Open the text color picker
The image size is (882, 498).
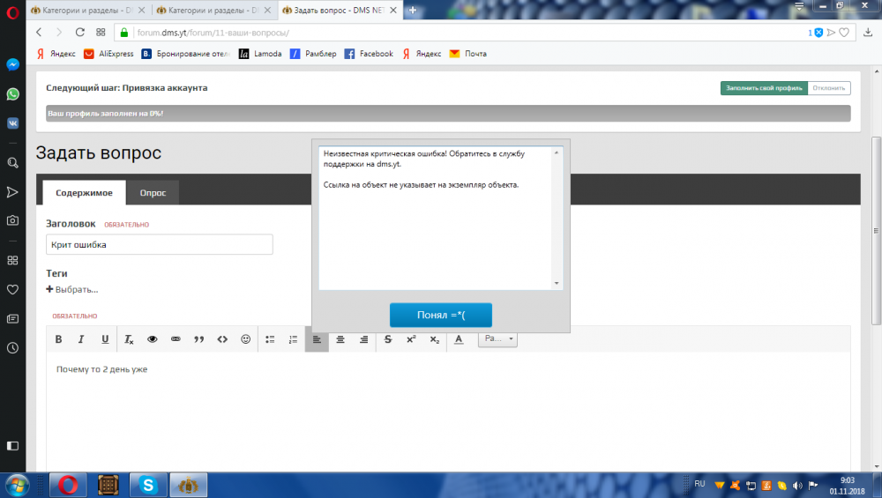[458, 339]
